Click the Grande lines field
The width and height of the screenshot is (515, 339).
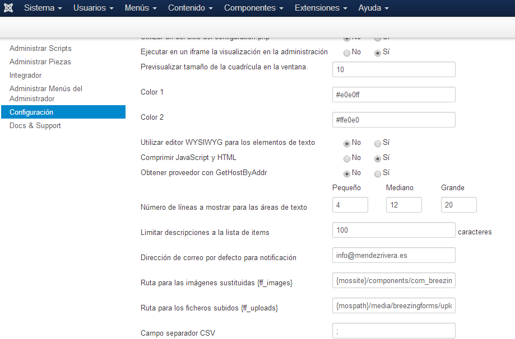pyautogui.click(x=459, y=205)
